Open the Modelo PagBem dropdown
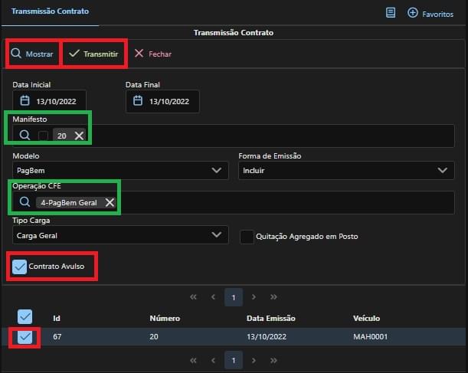Image resolution: width=468 pixels, height=373 pixels. [120, 170]
